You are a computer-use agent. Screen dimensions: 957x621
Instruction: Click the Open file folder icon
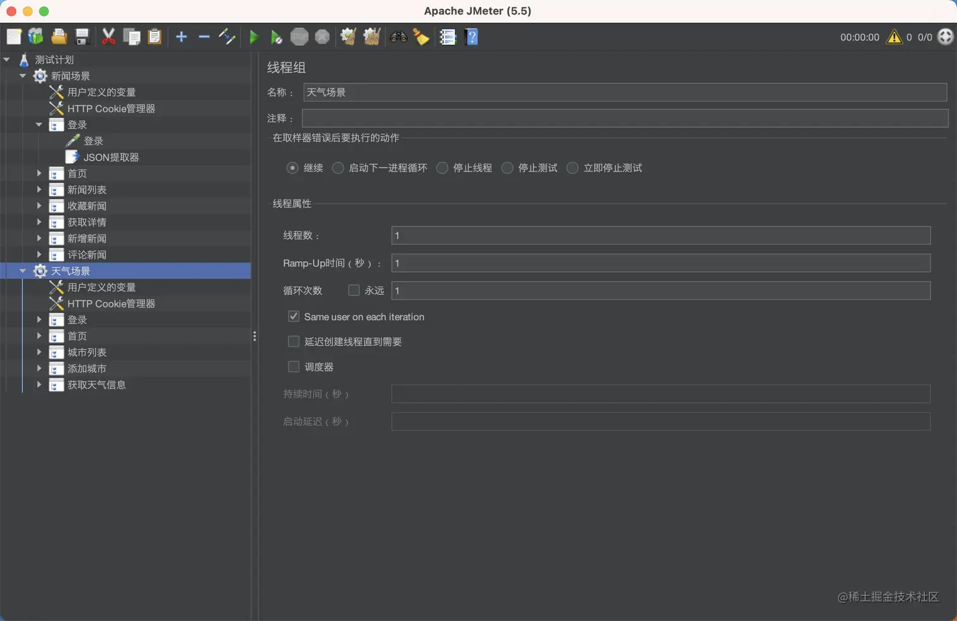point(59,37)
